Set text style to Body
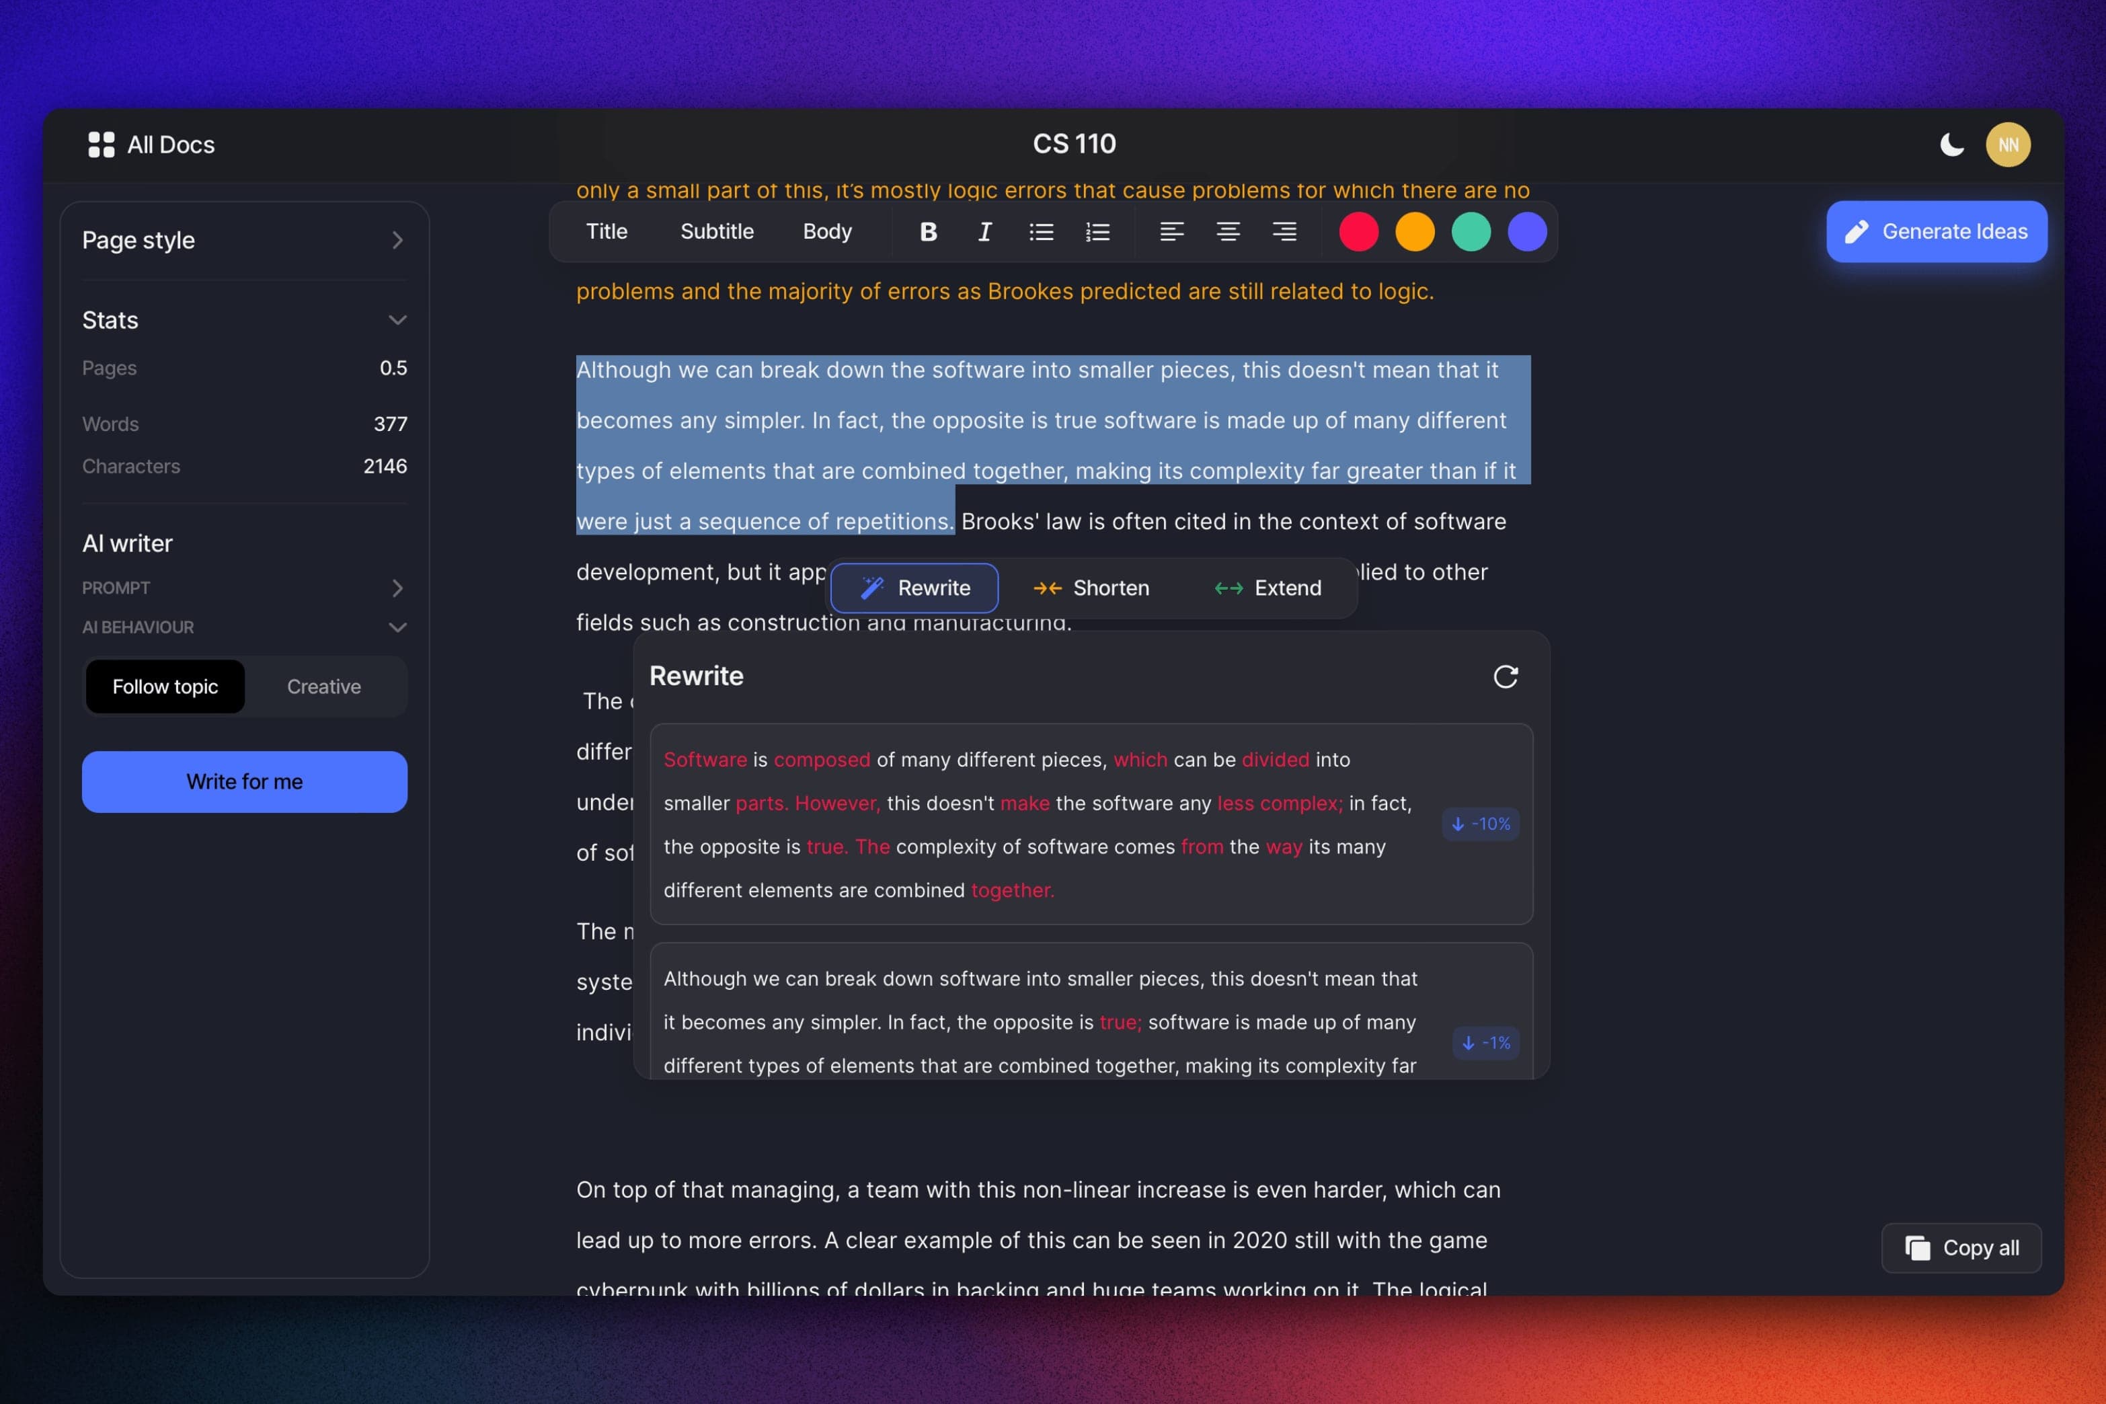2106x1404 pixels. 827,232
